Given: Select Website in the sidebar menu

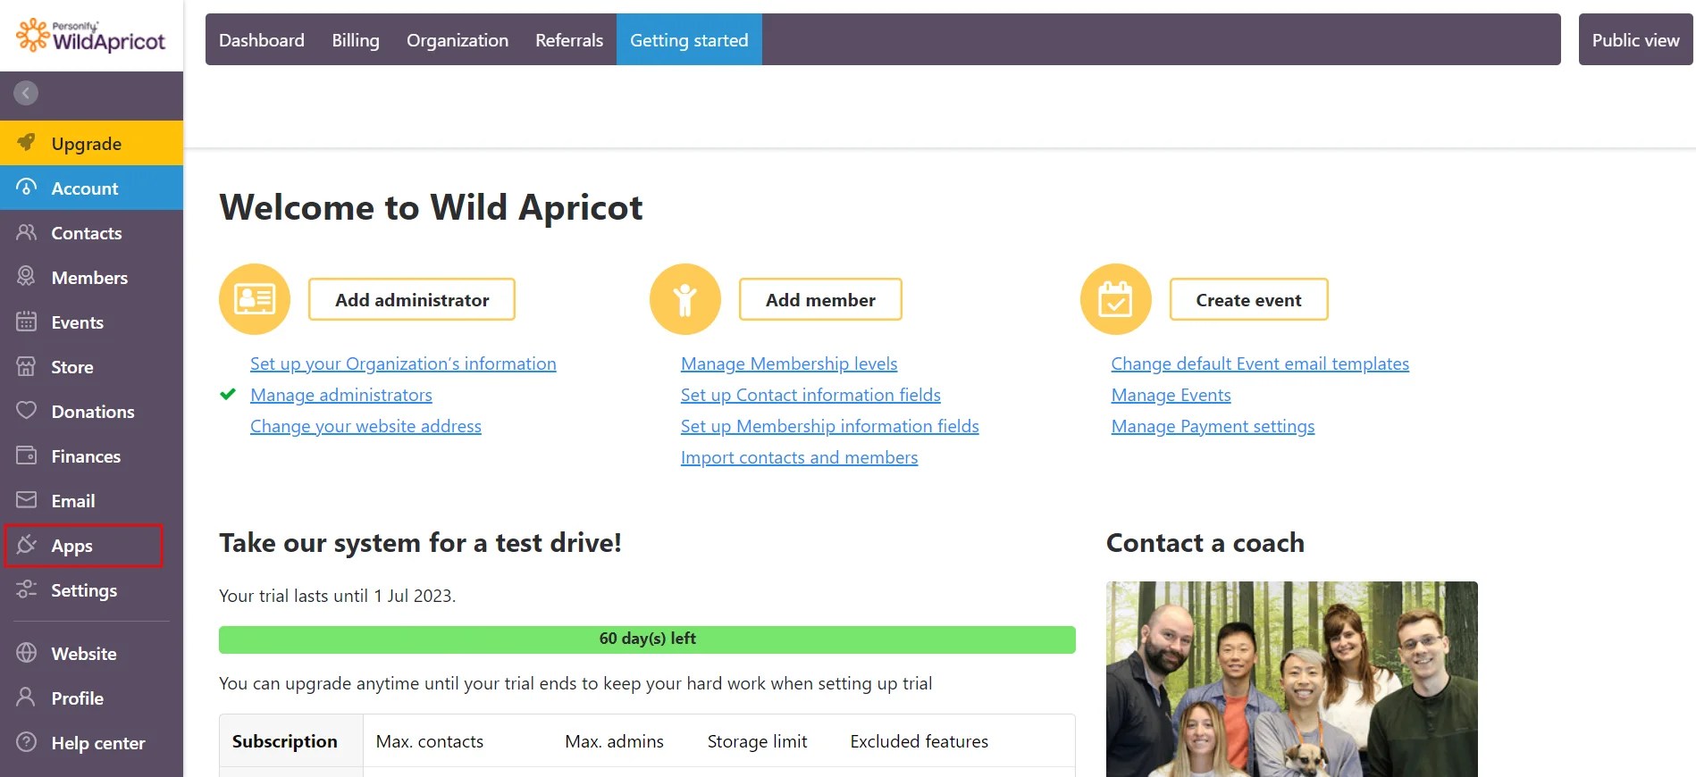Looking at the screenshot, I should [91, 653].
